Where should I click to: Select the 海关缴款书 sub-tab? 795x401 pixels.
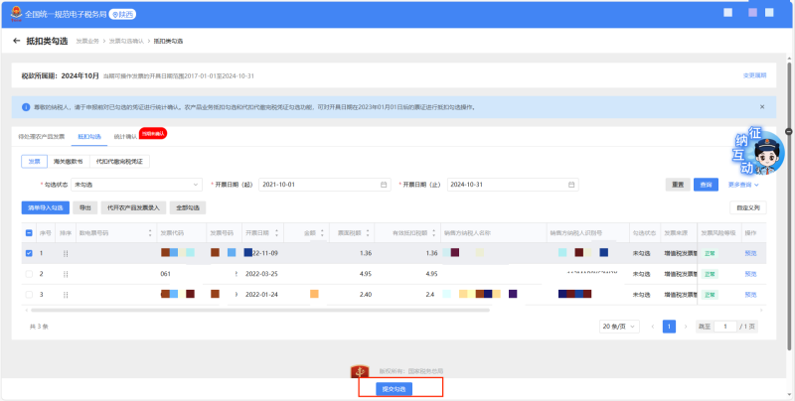(69, 160)
